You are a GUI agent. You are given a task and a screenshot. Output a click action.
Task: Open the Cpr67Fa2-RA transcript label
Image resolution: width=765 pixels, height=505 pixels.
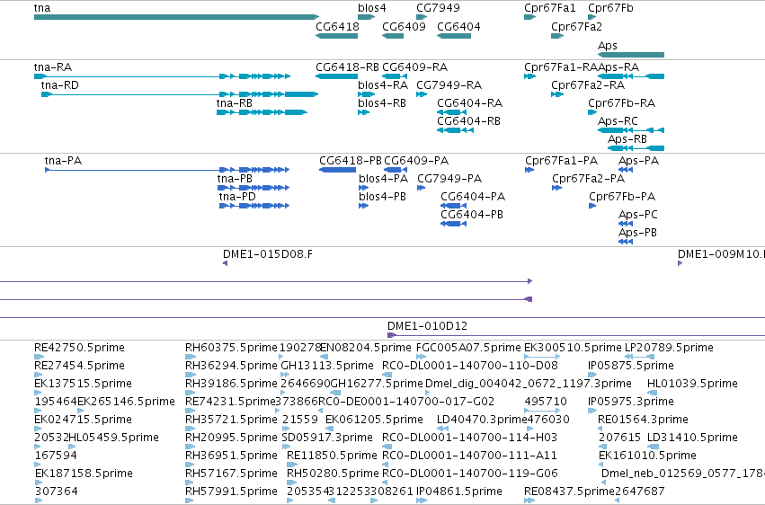click(588, 84)
